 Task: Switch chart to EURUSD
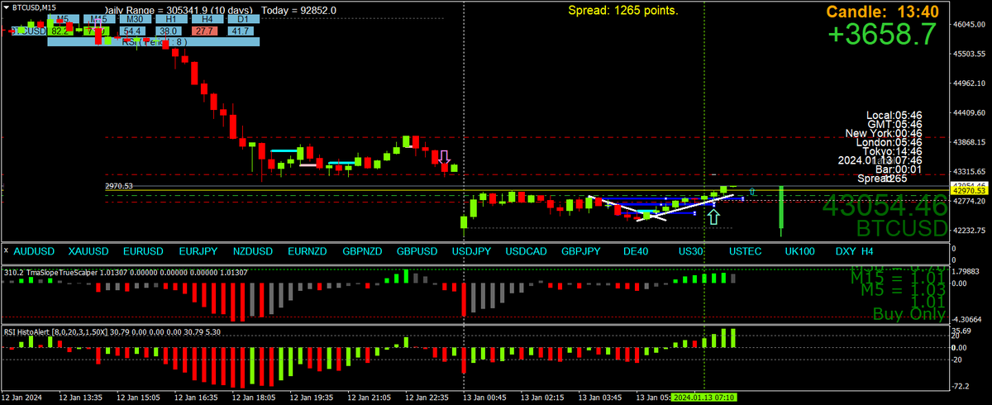point(142,250)
